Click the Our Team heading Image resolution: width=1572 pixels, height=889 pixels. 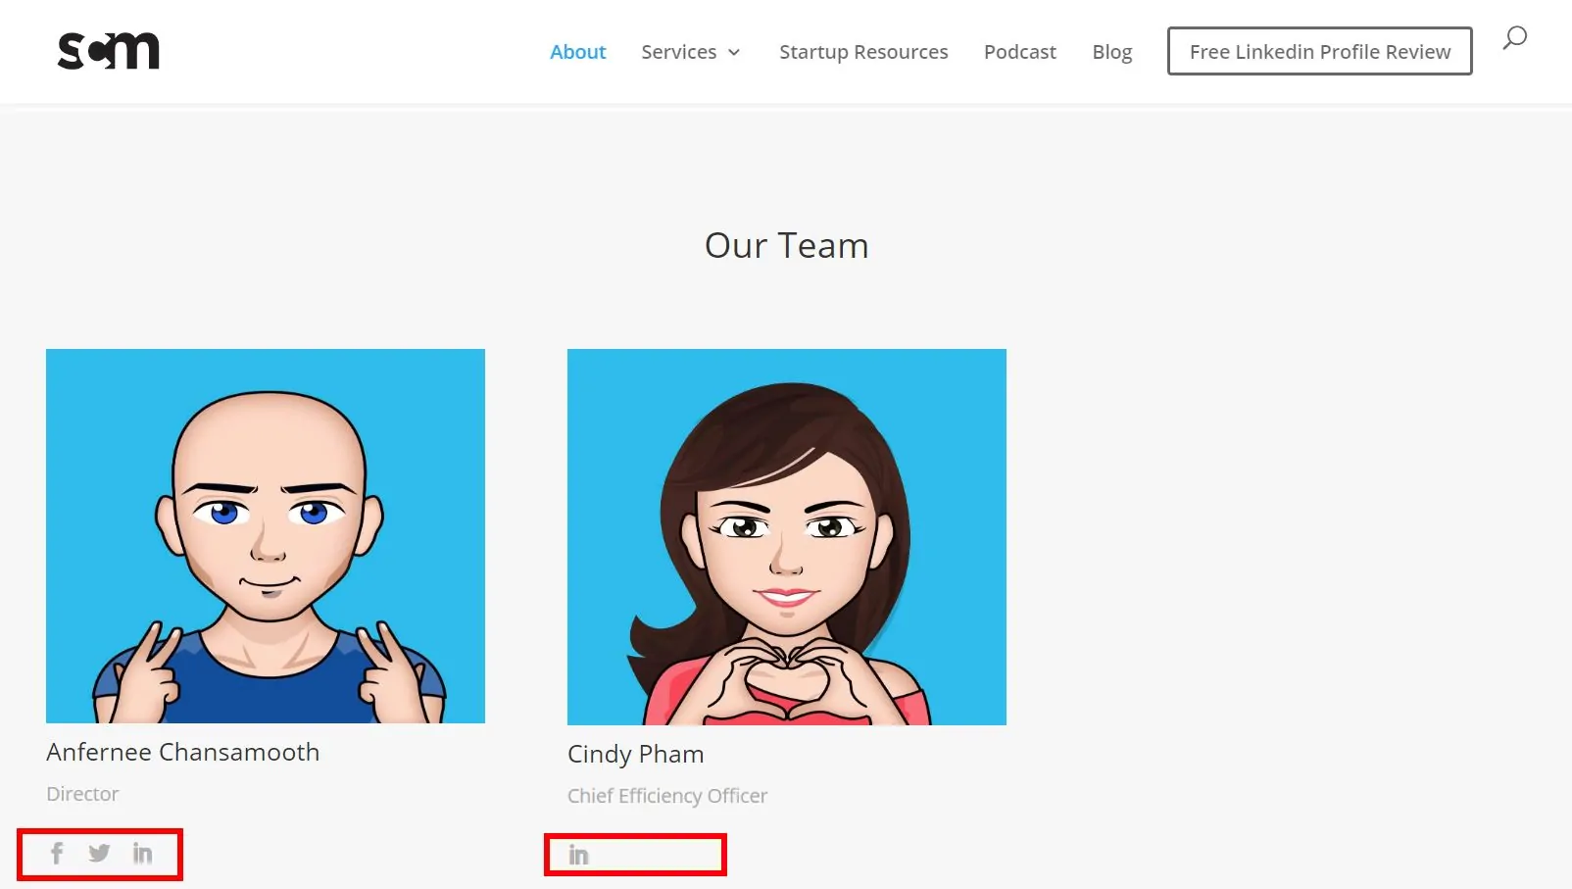click(785, 245)
